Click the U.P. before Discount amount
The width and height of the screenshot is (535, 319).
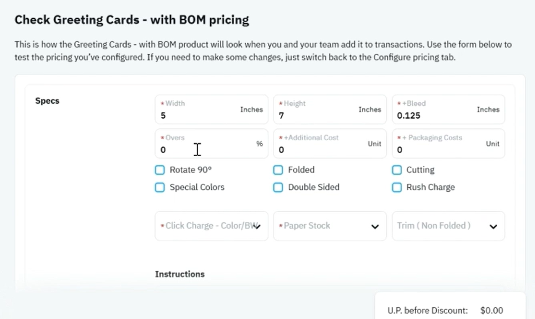point(492,310)
